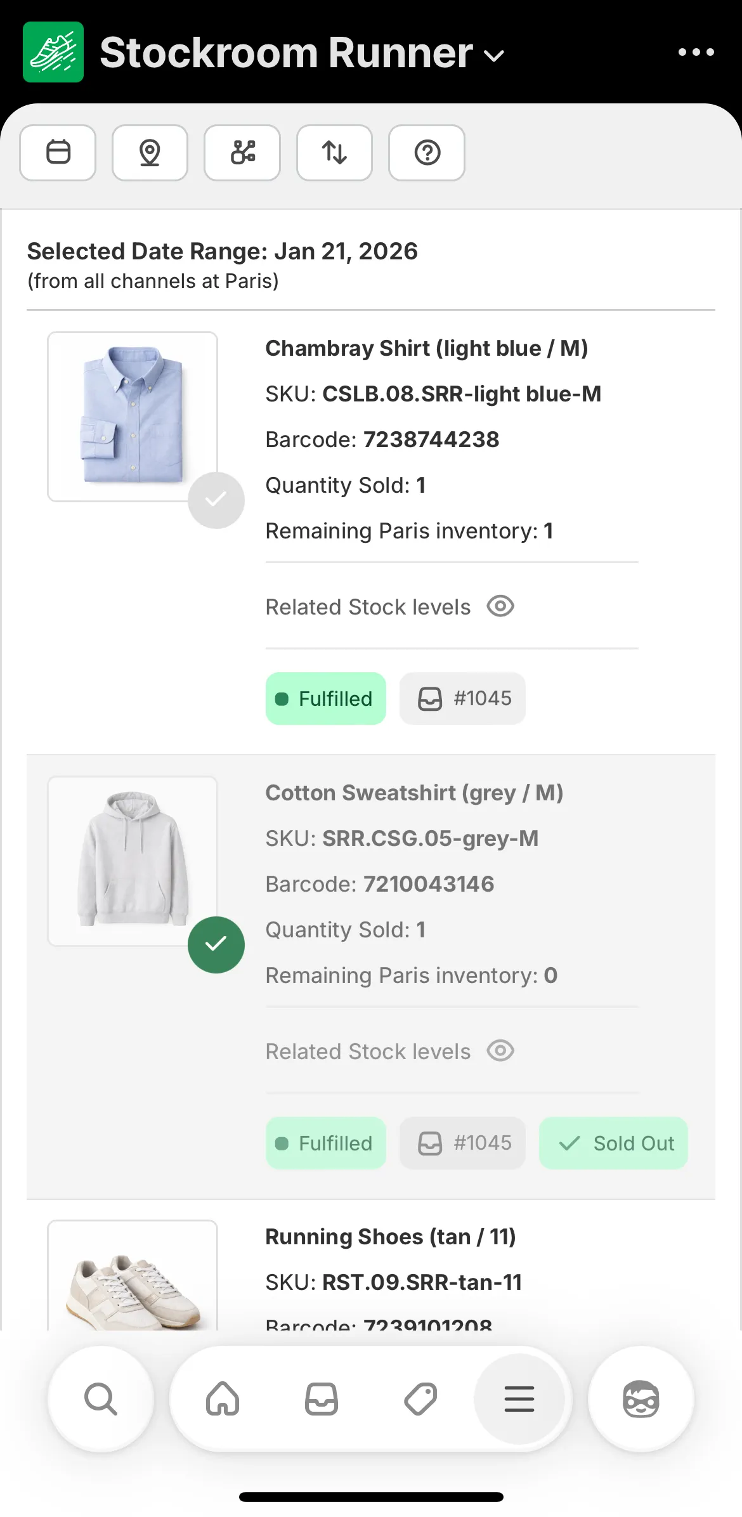Open the hamburger menu in bottom bar
Screen dimensions: 742x1517
(x=519, y=1399)
